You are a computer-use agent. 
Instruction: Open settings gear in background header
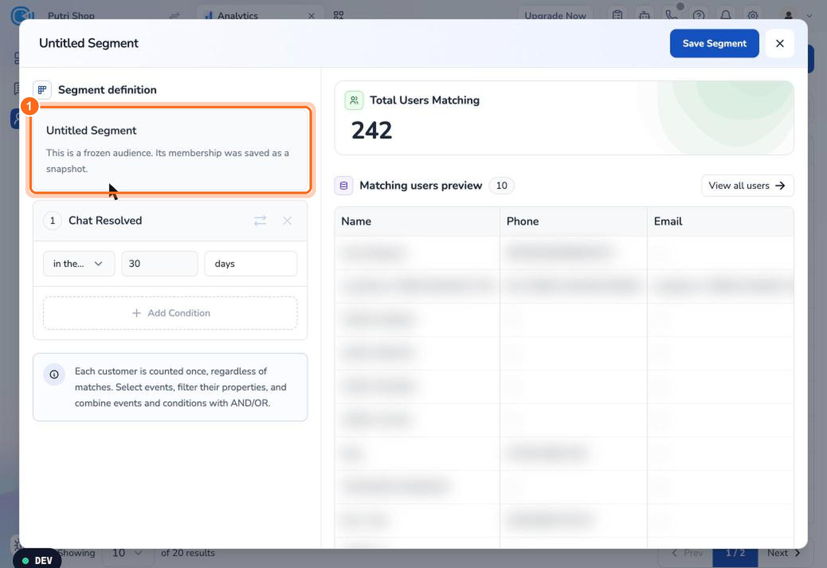coord(753,16)
